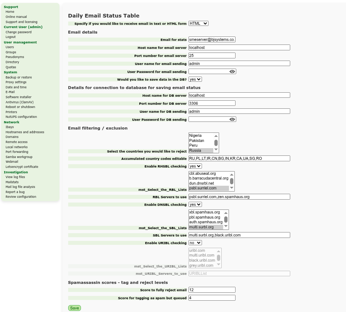The width and height of the screenshot is (346, 312).
Task: Show the email sending password
Action: (x=232, y=72)
